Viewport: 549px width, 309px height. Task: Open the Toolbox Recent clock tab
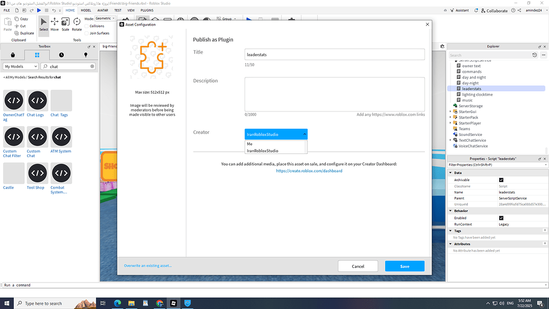62,55
